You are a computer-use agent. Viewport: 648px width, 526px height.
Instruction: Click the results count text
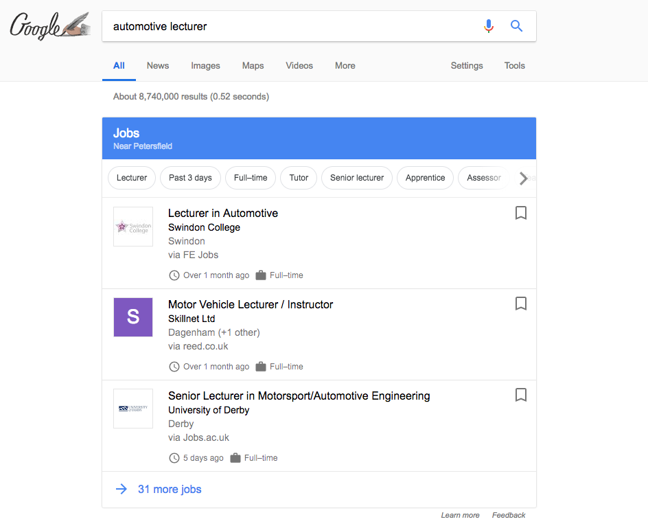point(191,97)
